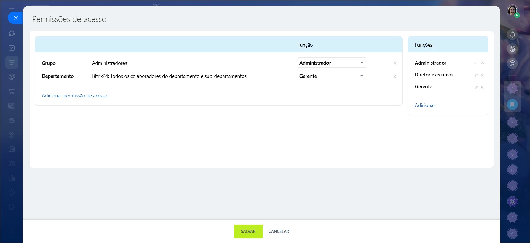Click the blue bookmark icon in right panel
The height and width of the screenshot is (243, 530).
512,105
